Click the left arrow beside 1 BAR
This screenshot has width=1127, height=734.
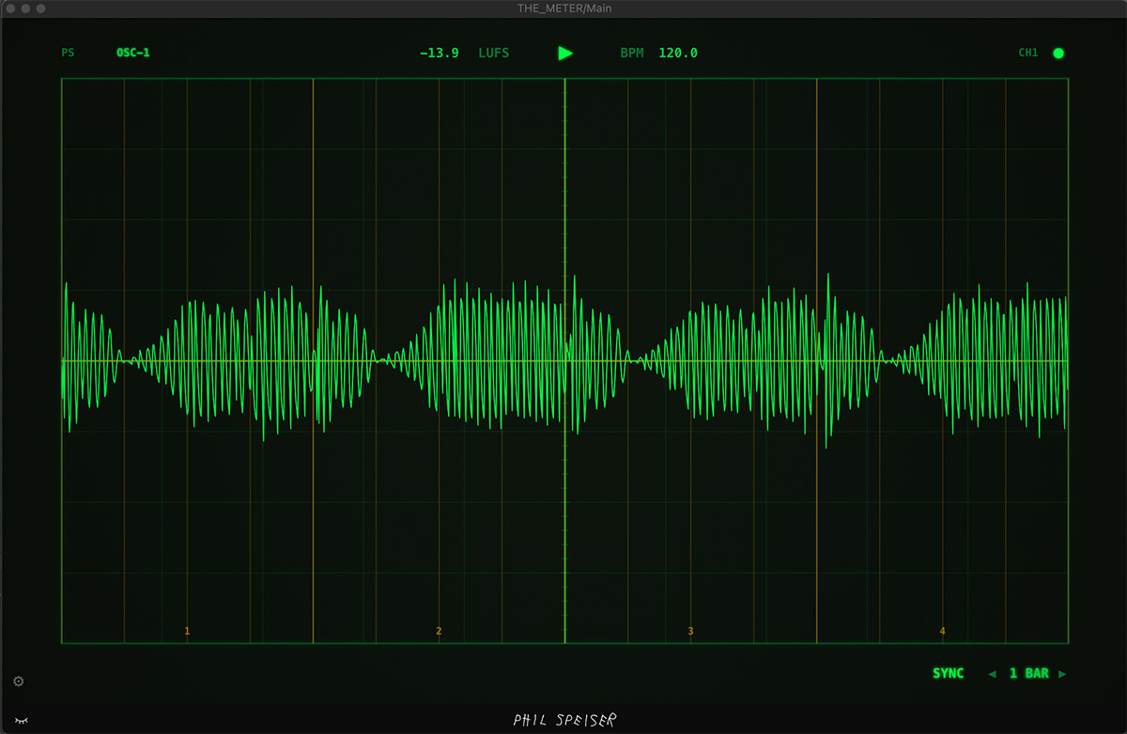(x=993, y=674)
